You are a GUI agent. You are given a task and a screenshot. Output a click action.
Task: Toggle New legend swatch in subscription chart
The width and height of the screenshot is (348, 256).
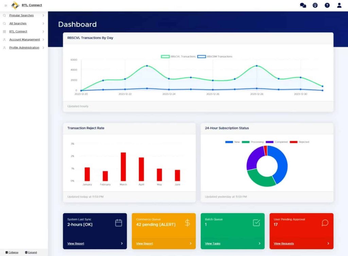coord(229,142)
